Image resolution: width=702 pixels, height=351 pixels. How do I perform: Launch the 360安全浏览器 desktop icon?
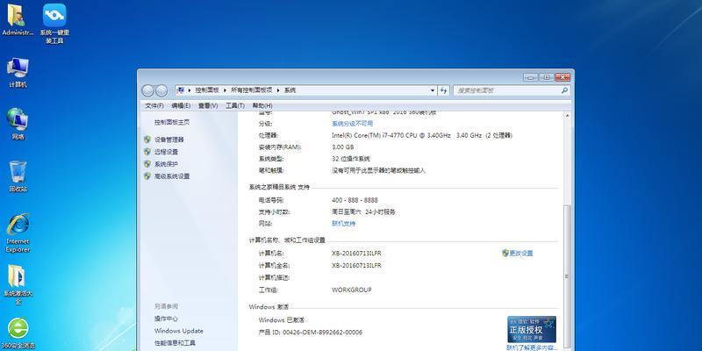click(18, 333)
